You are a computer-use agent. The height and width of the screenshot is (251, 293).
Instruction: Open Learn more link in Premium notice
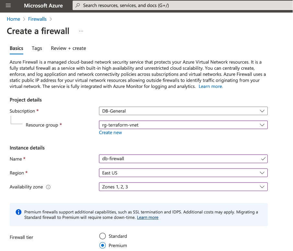pyautogui.click(x=147, y=218)
